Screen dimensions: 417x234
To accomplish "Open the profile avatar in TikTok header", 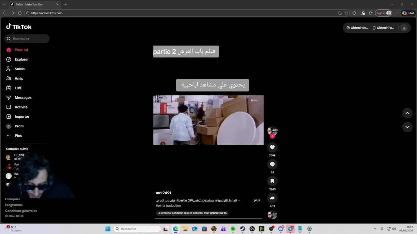I will tap(404, 28).
